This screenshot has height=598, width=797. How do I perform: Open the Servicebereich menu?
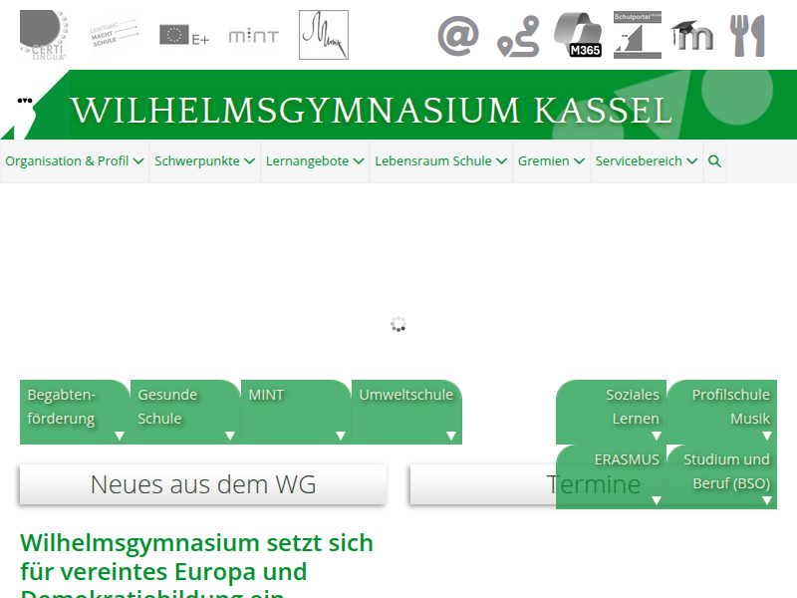pos(647,161)
